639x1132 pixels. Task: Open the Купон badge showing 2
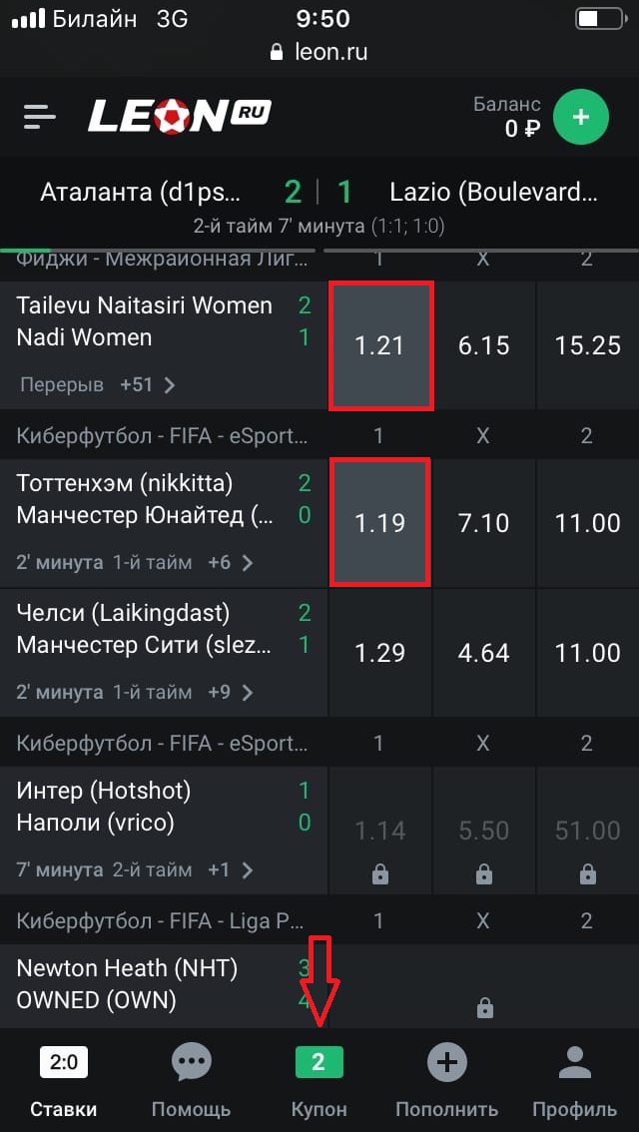319,1063
